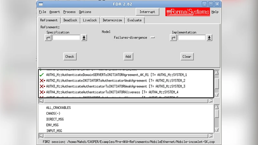Click the red cross icon beside AUTH3_M
The width and height of the screenshot is (258, 145).
(x=42, y=86)
